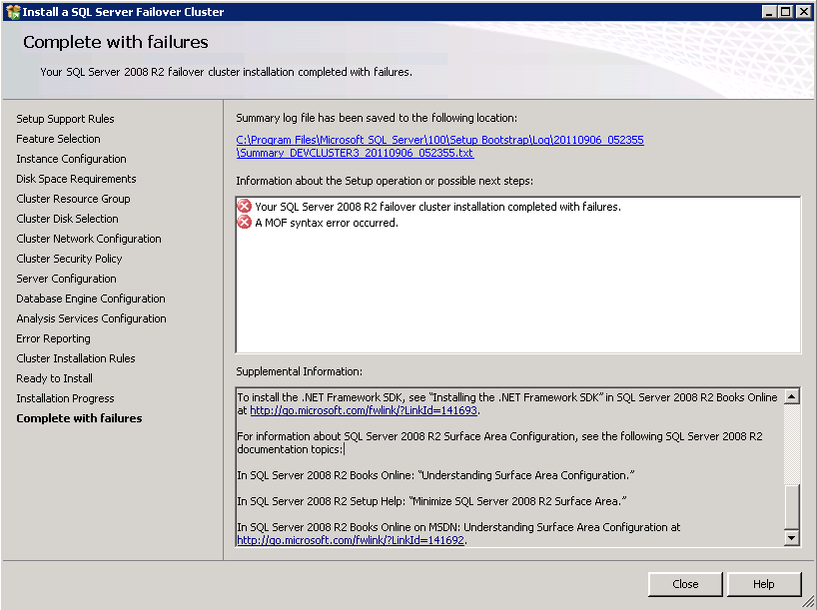Follow the LinkId=141692 Surface Area link
817x610 pixels.
(x=351, y=540)
